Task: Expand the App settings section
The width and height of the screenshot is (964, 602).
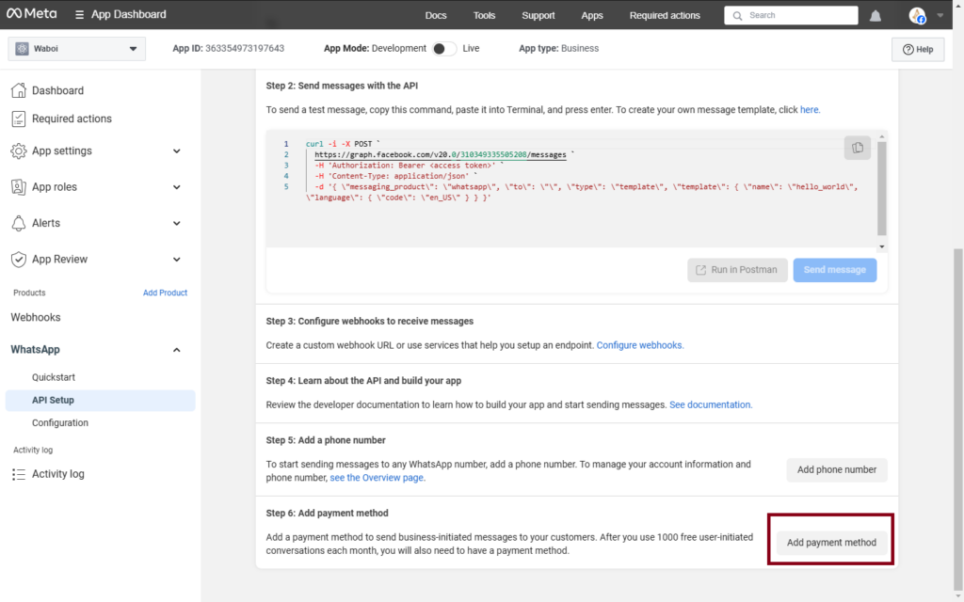Action: coord(176,151)
